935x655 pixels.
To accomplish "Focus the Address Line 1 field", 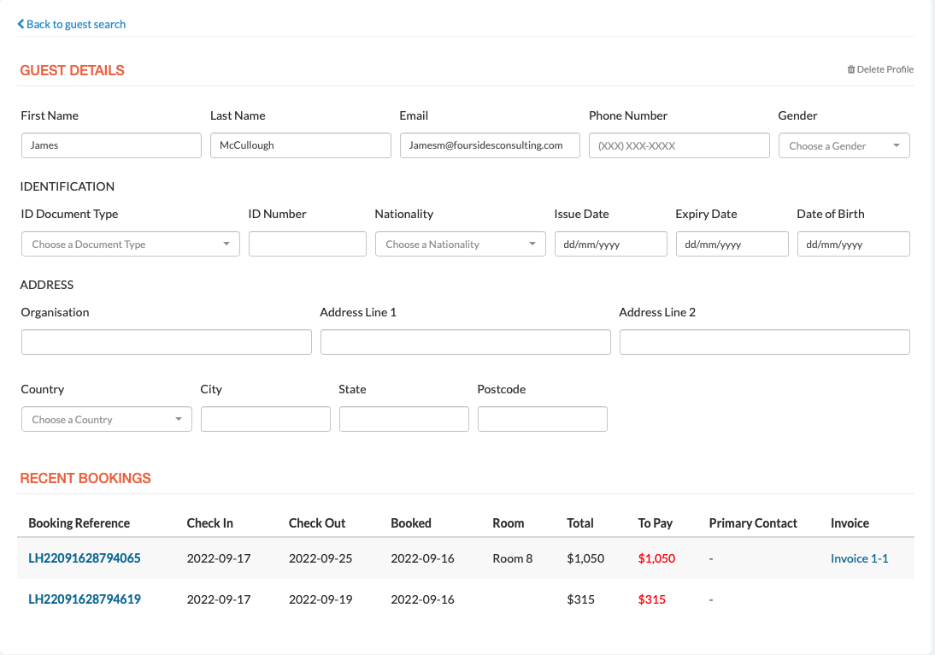I will [465, 342].
